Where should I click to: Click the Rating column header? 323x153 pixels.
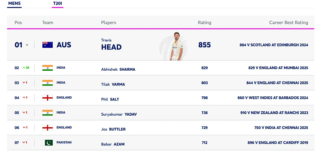pos(205,22)
